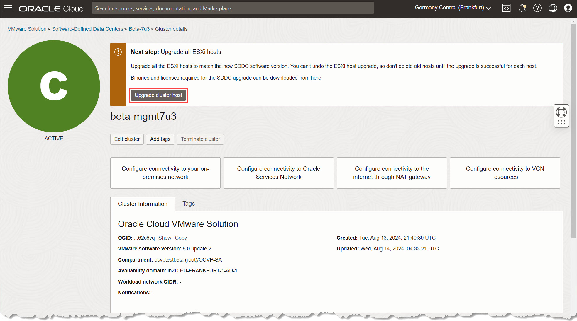Open Configure connectivity to VCN resources card
The height and width of the screenshot is (321, 577).
[x=505, y=173]
